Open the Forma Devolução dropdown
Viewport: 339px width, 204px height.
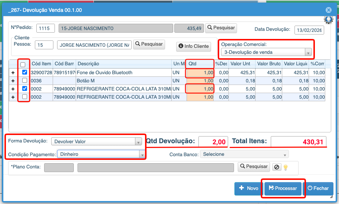tap(96, 141)
